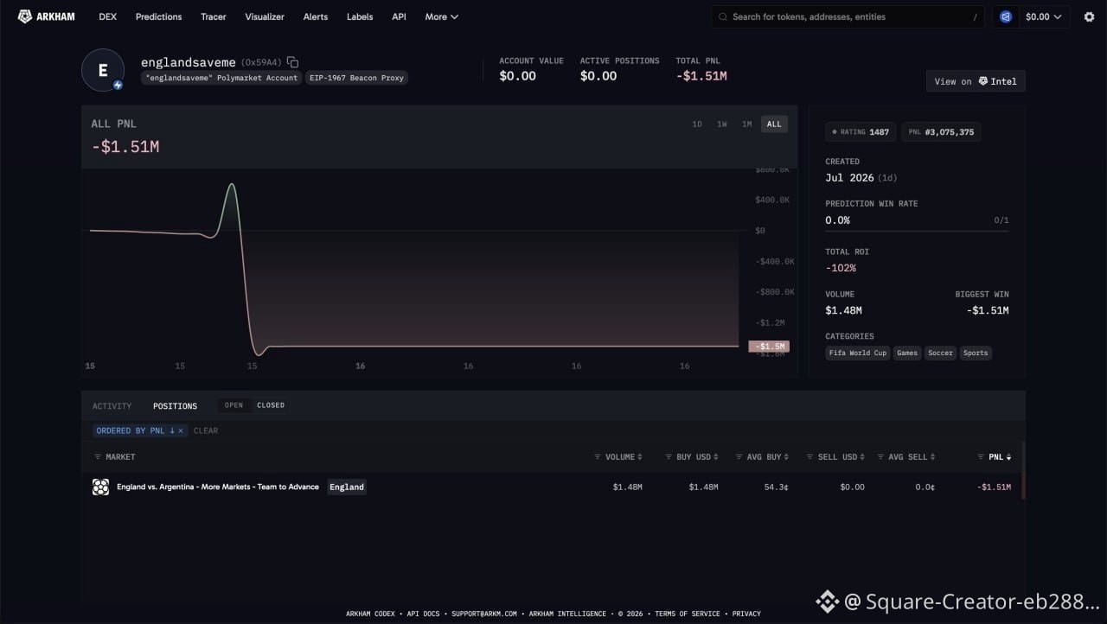Open the API page
This screenshot has width=1107, height=624.
tap(399, 16)
